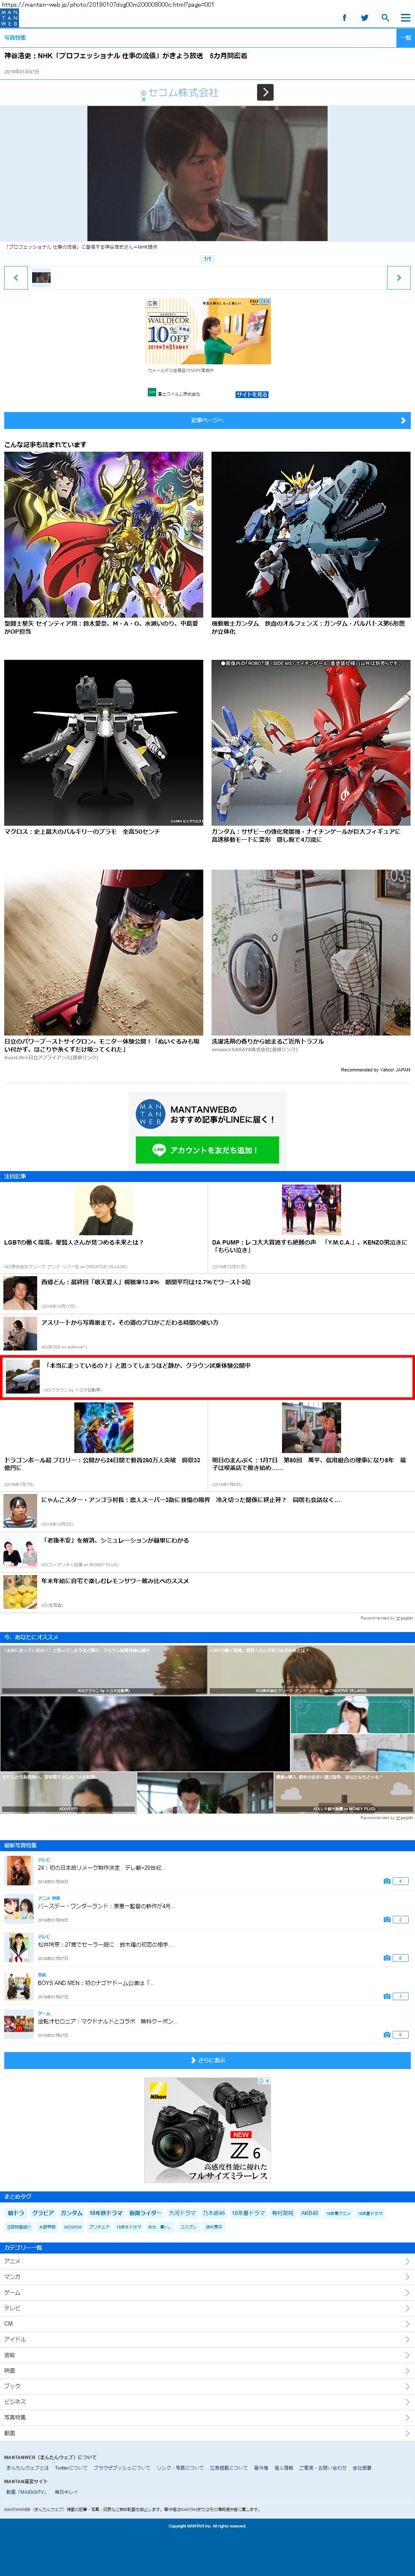This screenshot has width=415, height=2576.
Task: Expand the アイドル category chevron
Action: [x=407, y=2339]
